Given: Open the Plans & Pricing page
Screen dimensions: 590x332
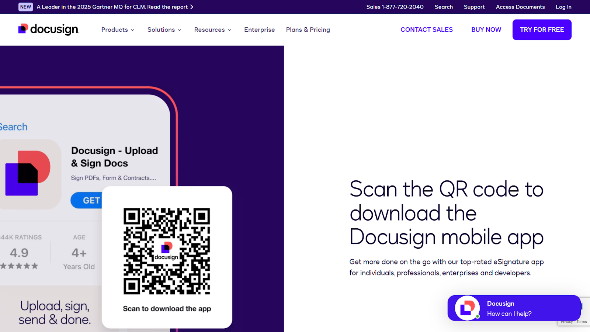Looking at the screenshot, I should pyautogui.click(x=308, y=30).
